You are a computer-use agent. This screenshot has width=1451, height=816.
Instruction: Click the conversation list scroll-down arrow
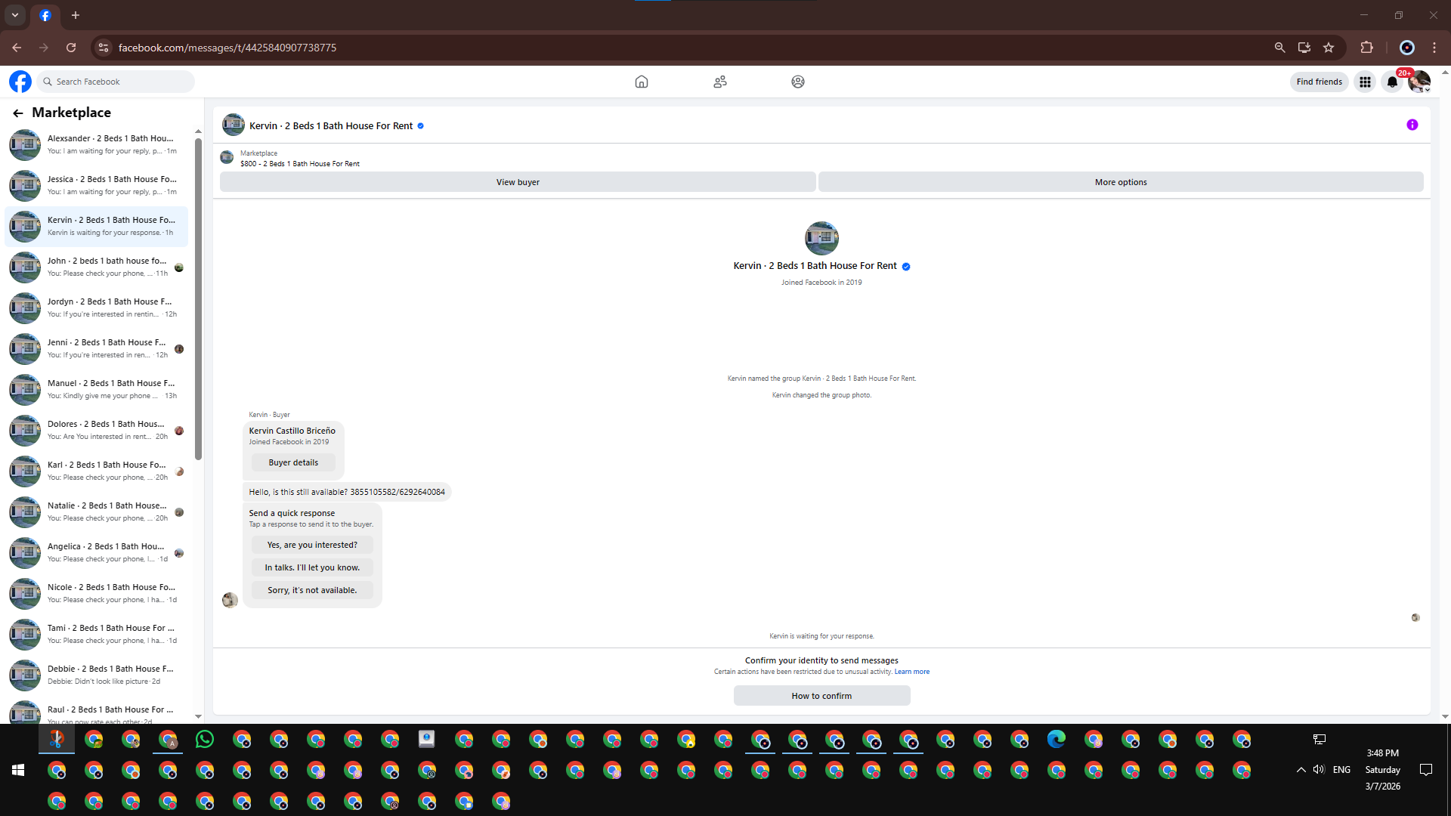pyautogui.click(x=198, y=716)
